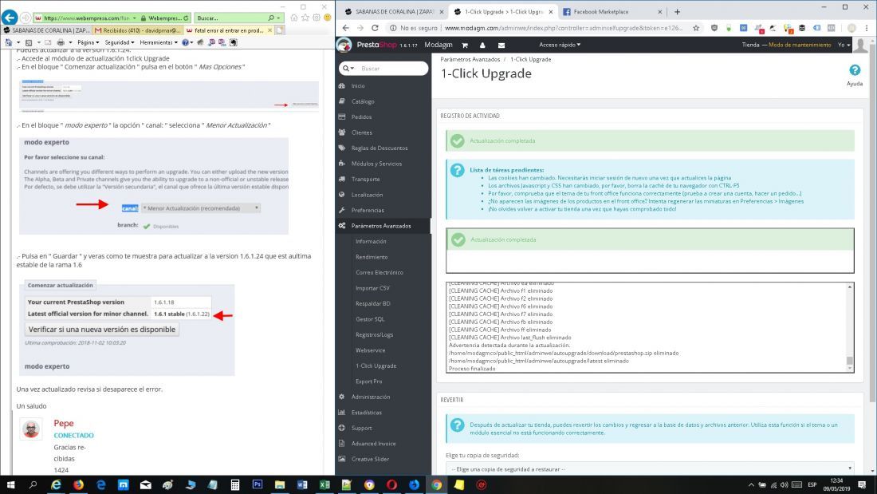The image size is (877, 494).
Task: Open Clientes in sidebar
Action: click(361, 132)
